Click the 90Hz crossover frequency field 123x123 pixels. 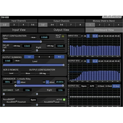pos(8,82)
